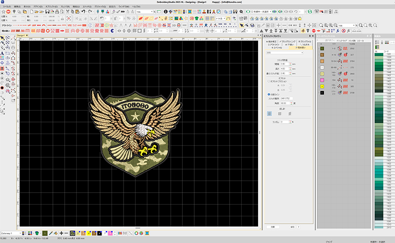Switch to the スペシャル tab
The image size is (395, 243).
point(277,47)
